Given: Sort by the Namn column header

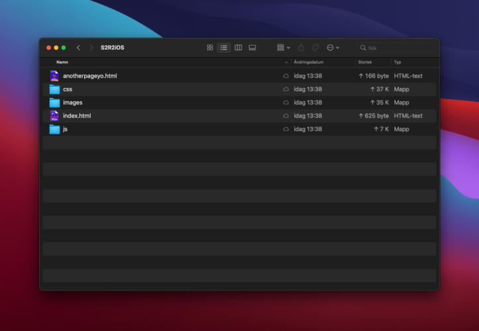Looking at the screenshot, I should point(62,62).
